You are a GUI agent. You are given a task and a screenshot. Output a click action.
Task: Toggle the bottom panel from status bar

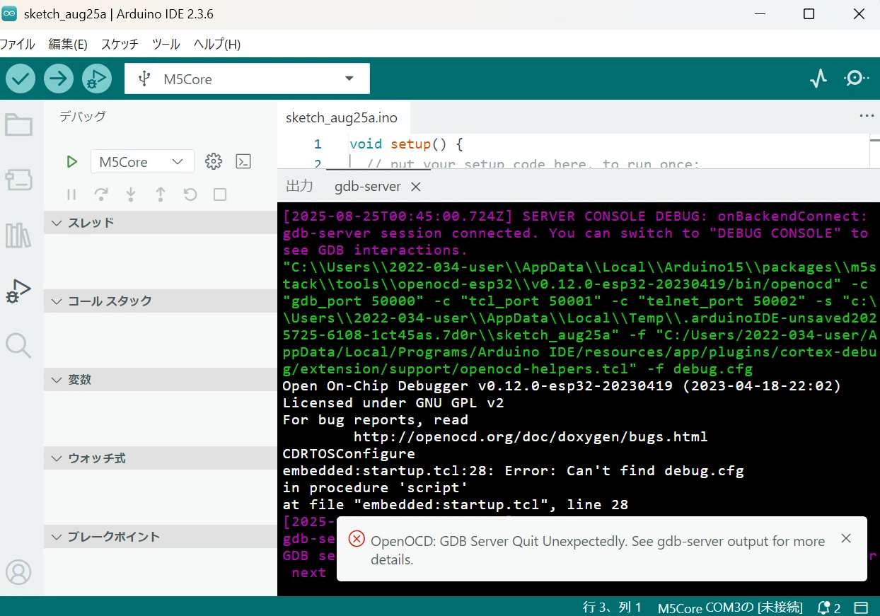pyautogui.click(x=861, y=608)
